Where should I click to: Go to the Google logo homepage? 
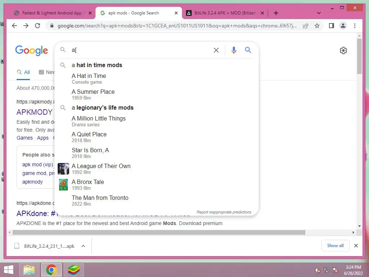pos(32,50)
